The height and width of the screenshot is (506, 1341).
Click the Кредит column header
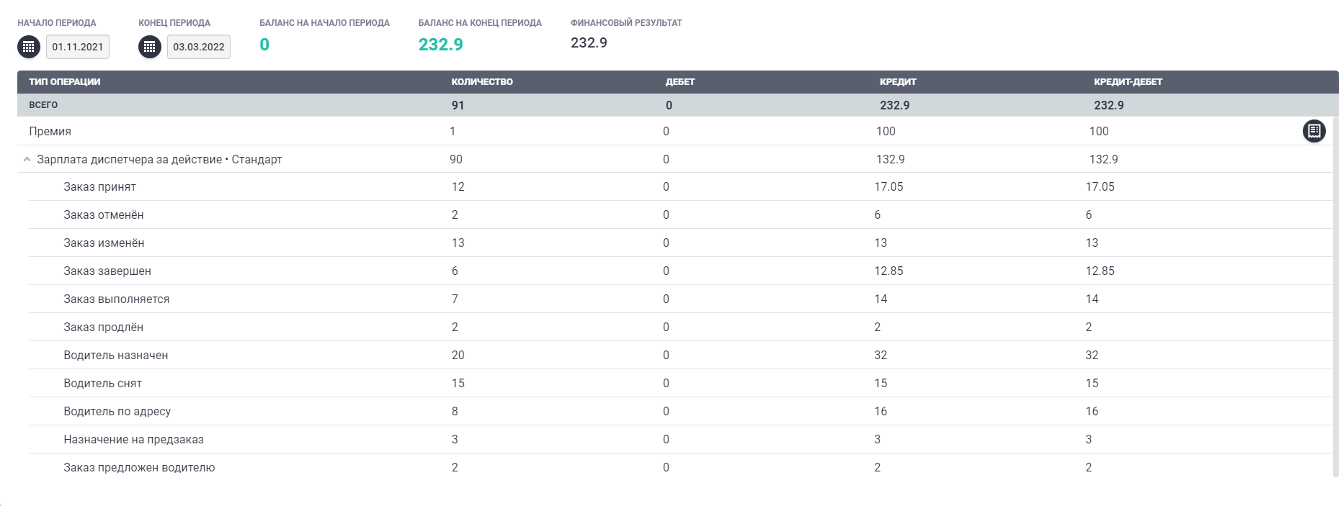coord(898,82)
